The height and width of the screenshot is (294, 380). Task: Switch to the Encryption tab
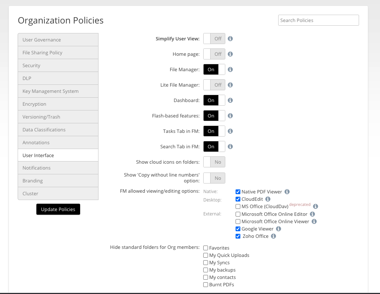click(x=58, y=104)
